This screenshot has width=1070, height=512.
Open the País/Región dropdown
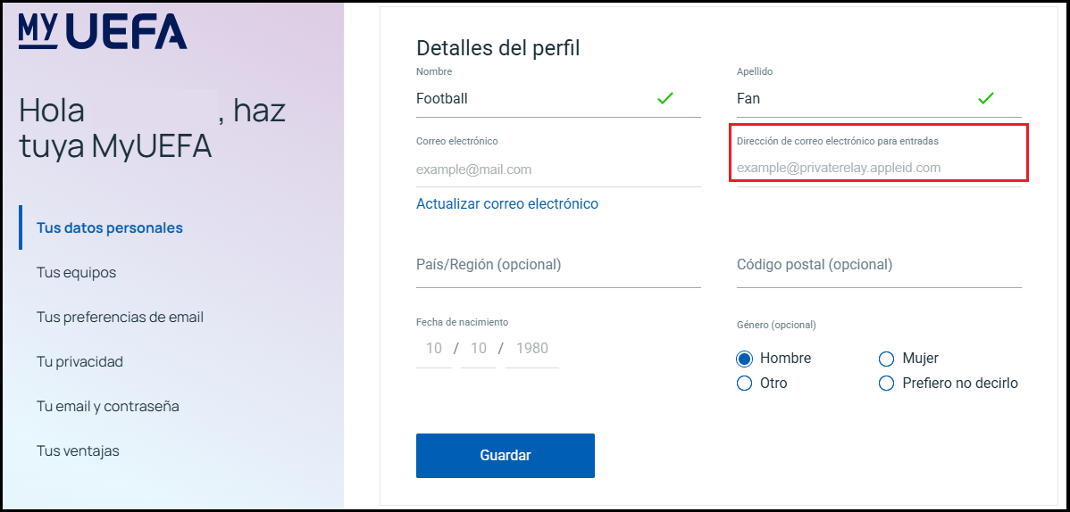point(558,265)
